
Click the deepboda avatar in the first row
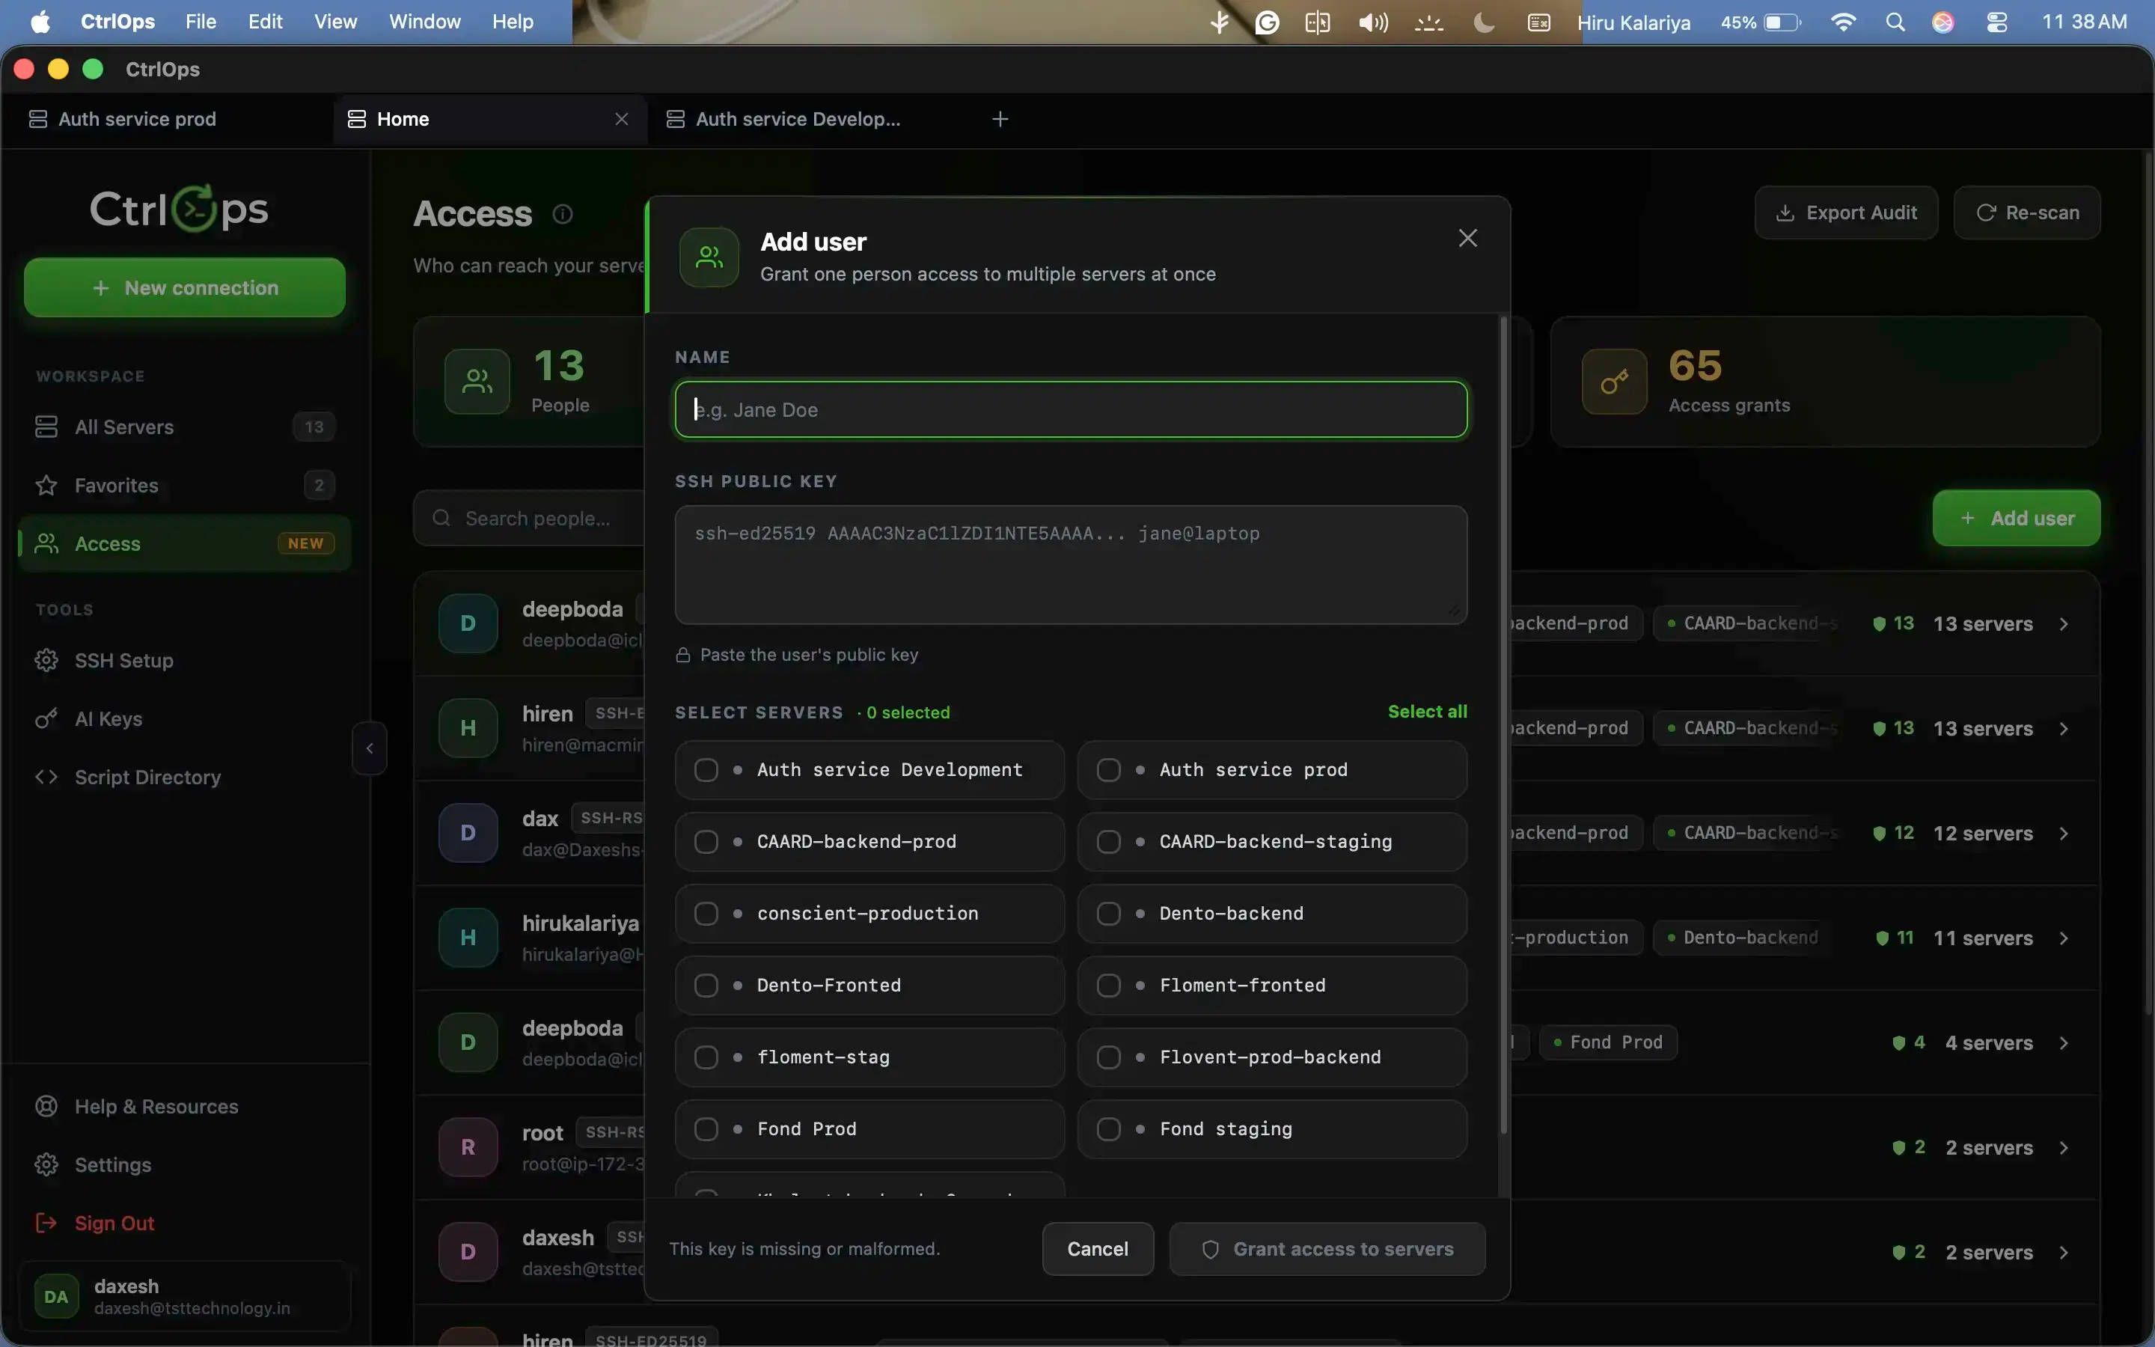pos(468,623)
